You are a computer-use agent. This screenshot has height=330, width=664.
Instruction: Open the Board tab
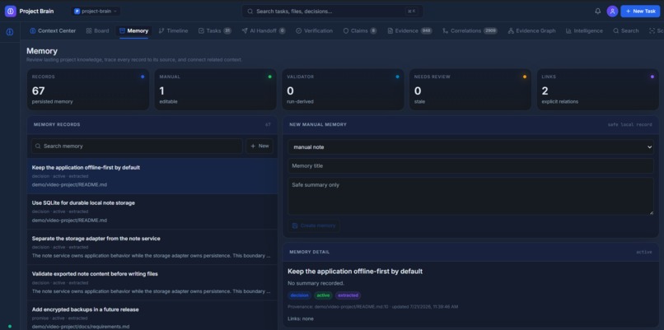(97, 31)
